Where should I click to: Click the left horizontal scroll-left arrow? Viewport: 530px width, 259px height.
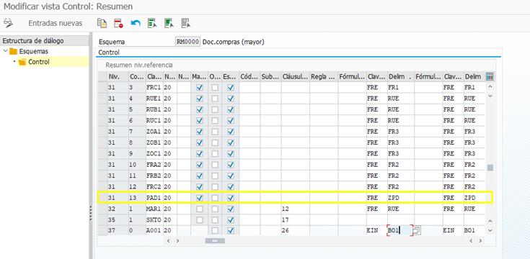(168, 241)
